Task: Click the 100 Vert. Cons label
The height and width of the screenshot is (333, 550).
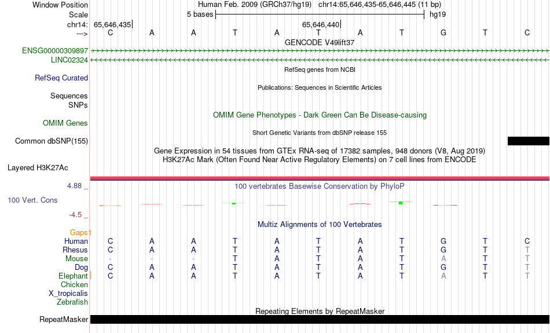Action: (32, 200)
